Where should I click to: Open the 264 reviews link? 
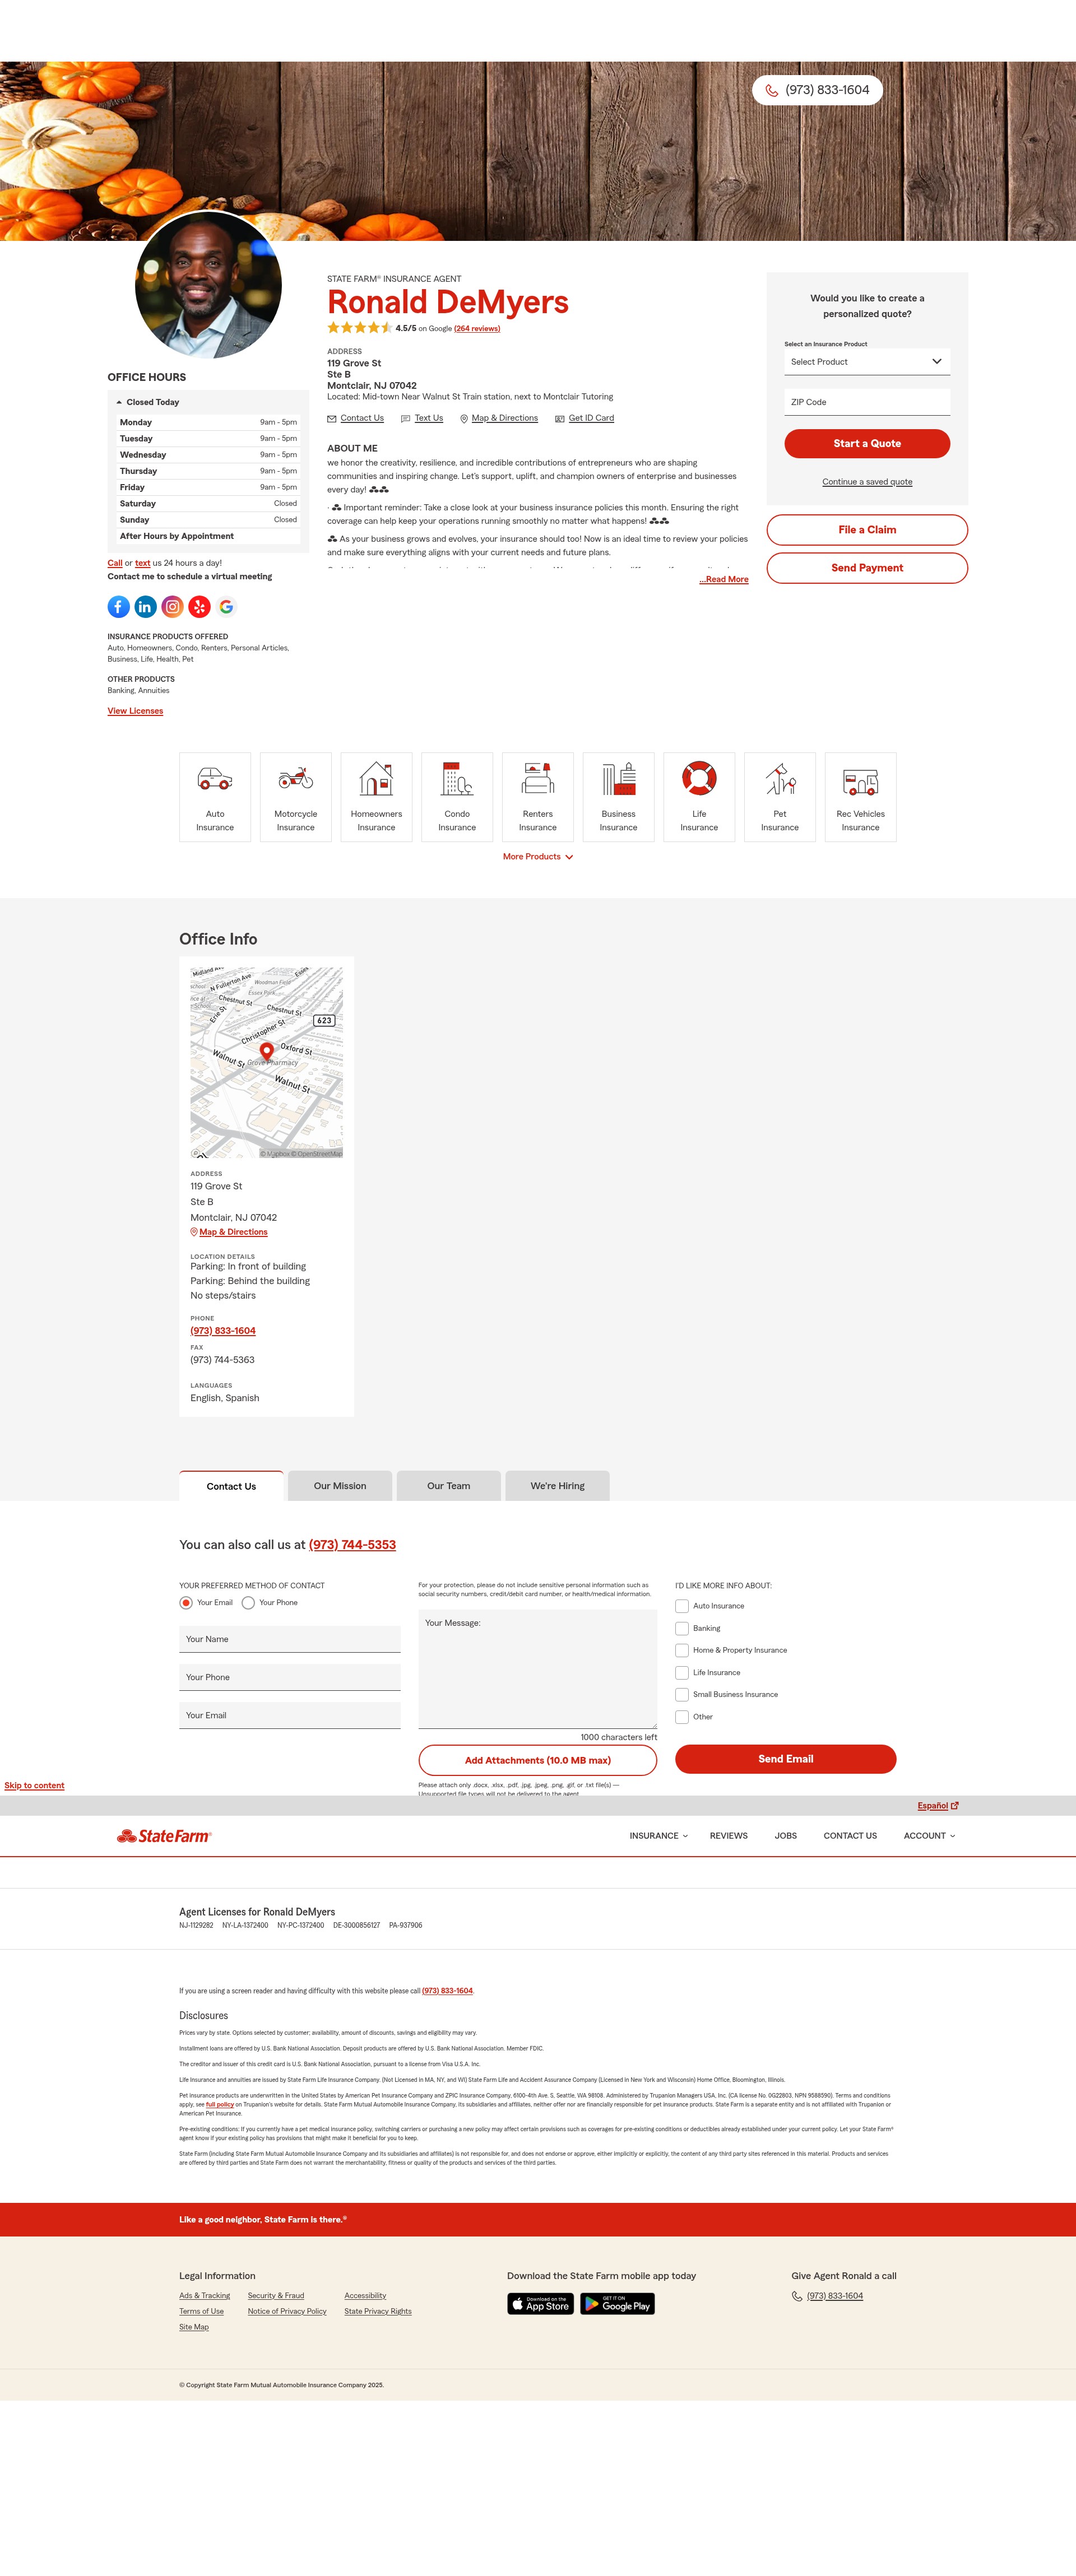[477, 328]
